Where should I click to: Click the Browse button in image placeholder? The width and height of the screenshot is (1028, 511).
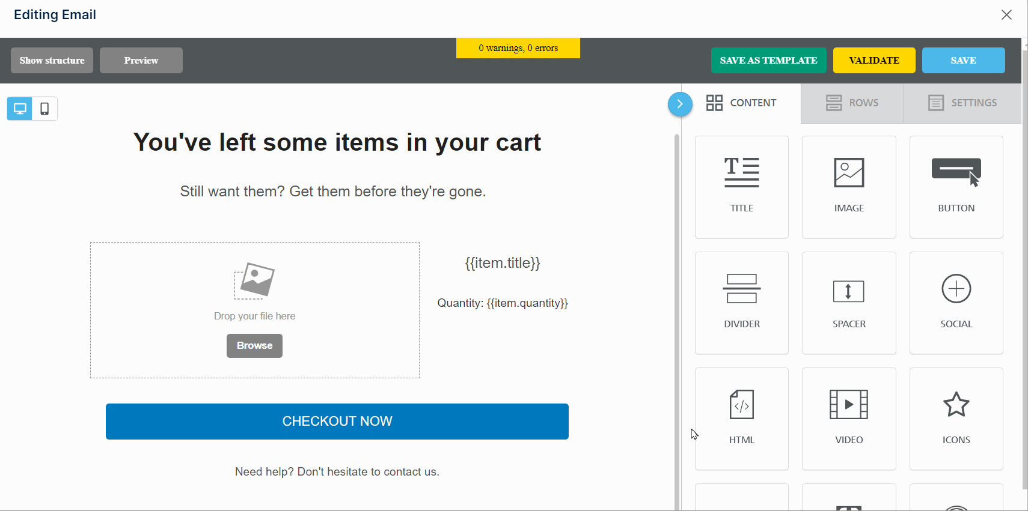[254, 346]
